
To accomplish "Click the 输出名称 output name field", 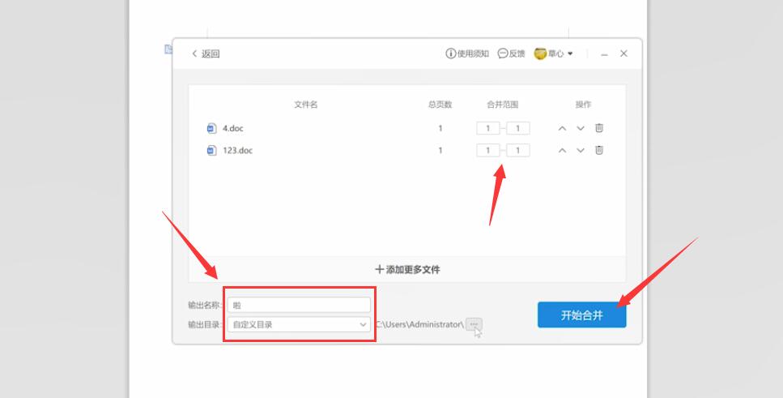I will pyautogui.click(x=299, y=305).
